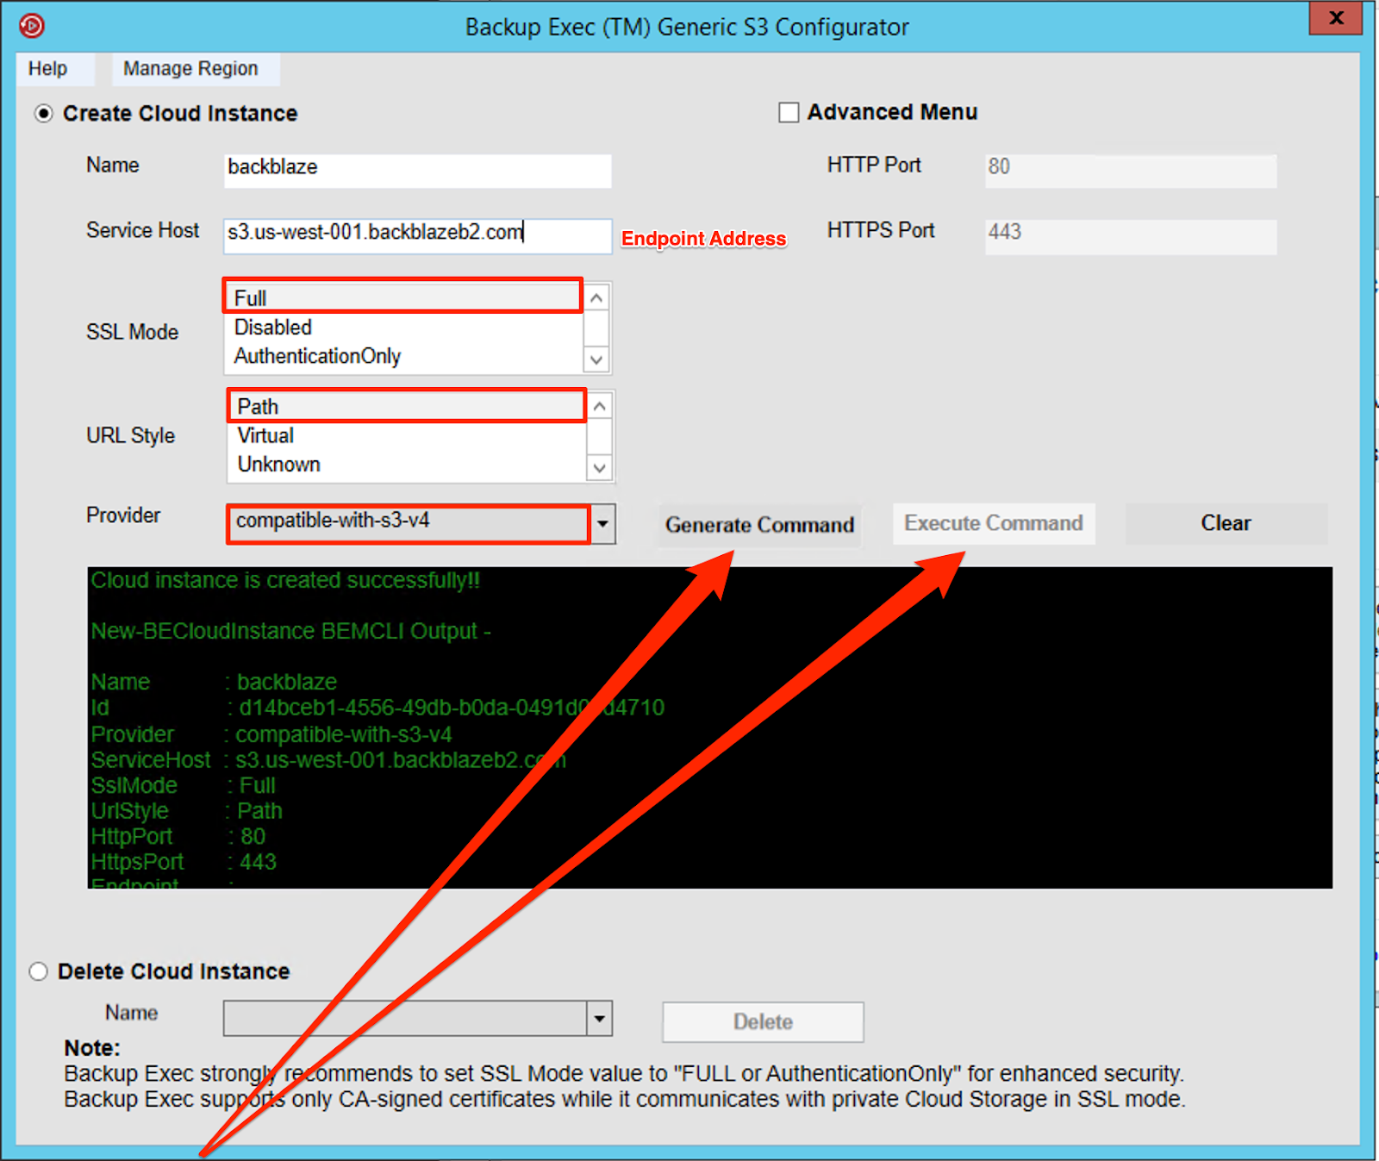This screenshot has height=1161, width=1379.
Task: Click the Provider combo box value compatible-with-s3-v4
Action: click(x=409, y=523)
